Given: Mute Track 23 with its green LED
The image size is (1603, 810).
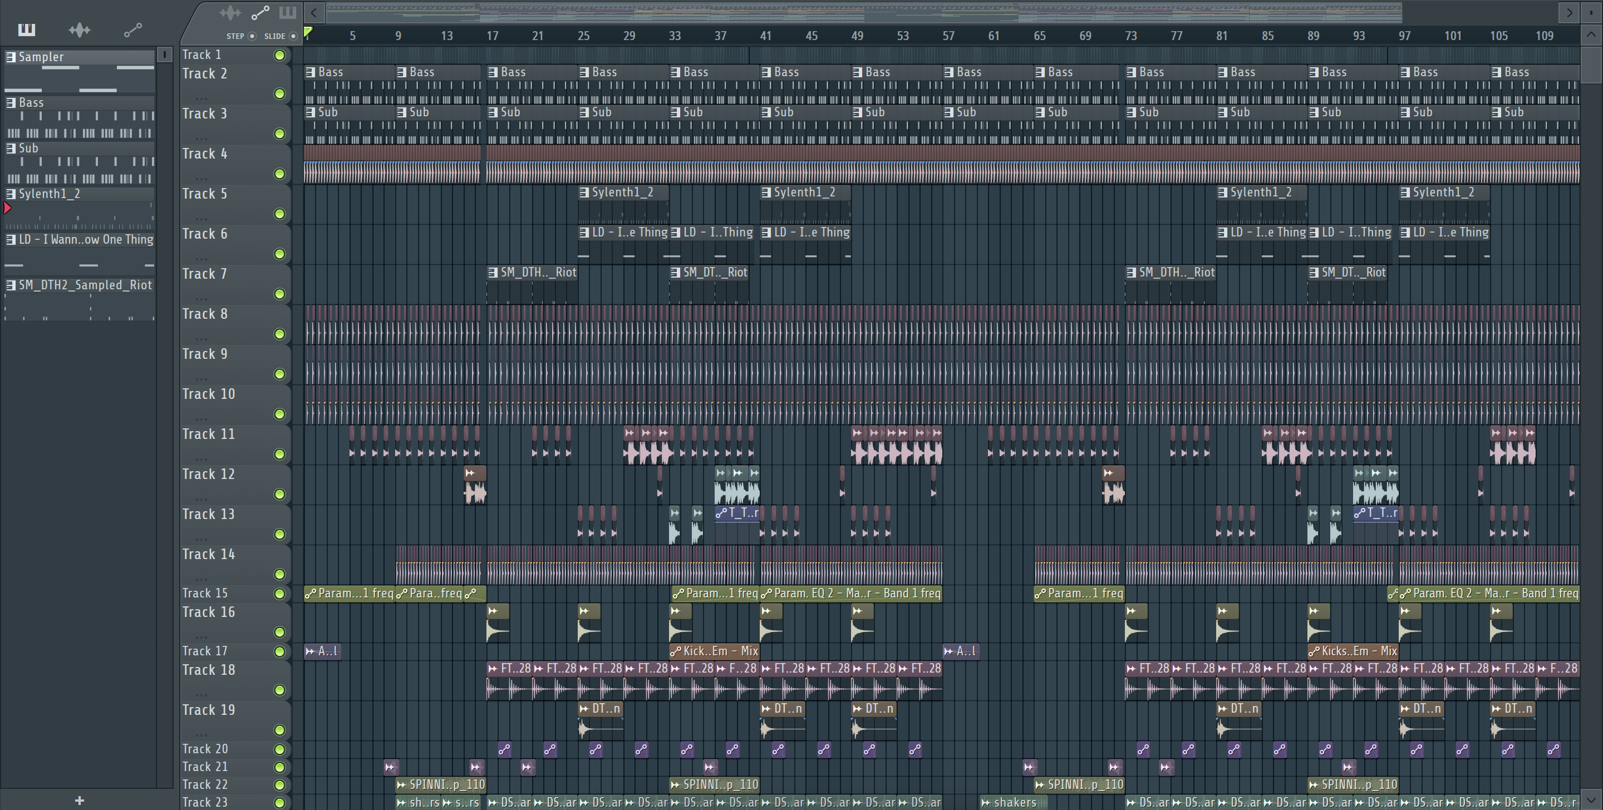Looking at the screenshot, I should click(280, 803).
